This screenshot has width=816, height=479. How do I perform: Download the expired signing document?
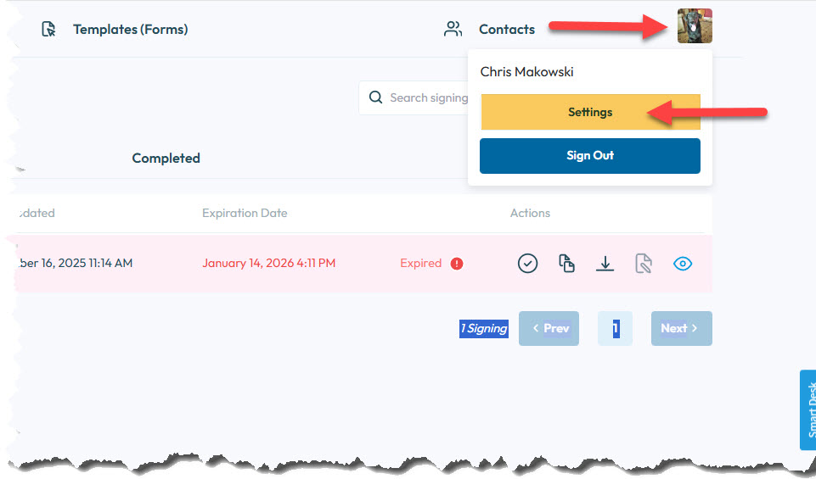tap(605, 264)
